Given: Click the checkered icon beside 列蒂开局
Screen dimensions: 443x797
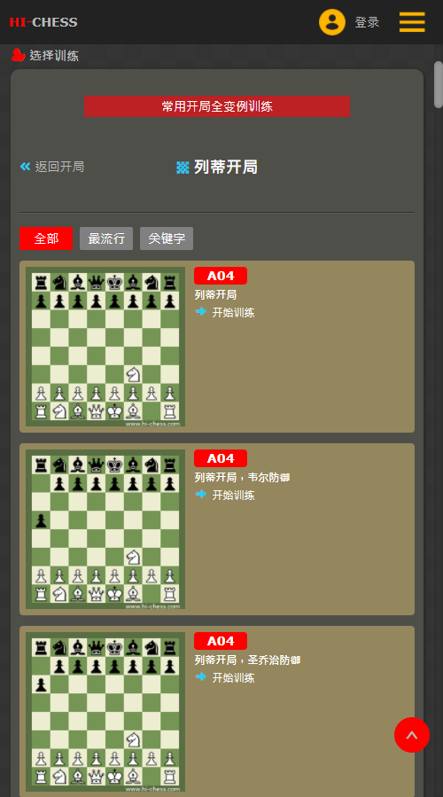Looking at the screenshot, I should click(183, 167).
